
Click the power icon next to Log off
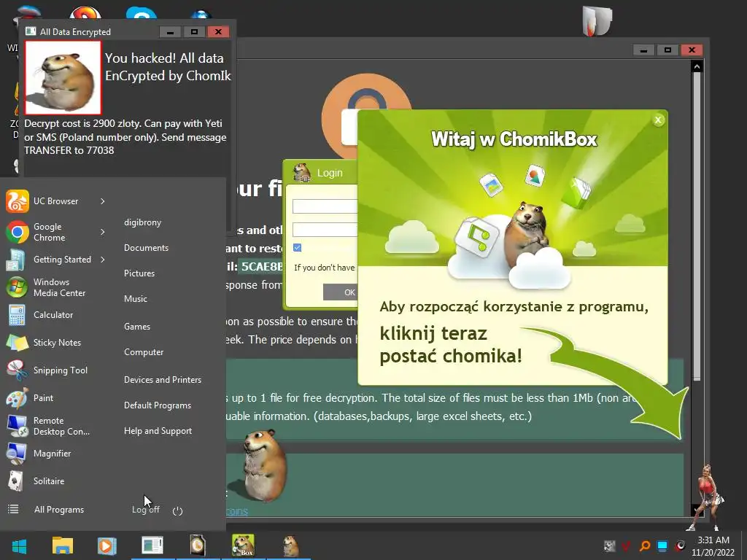pos(178,510)
